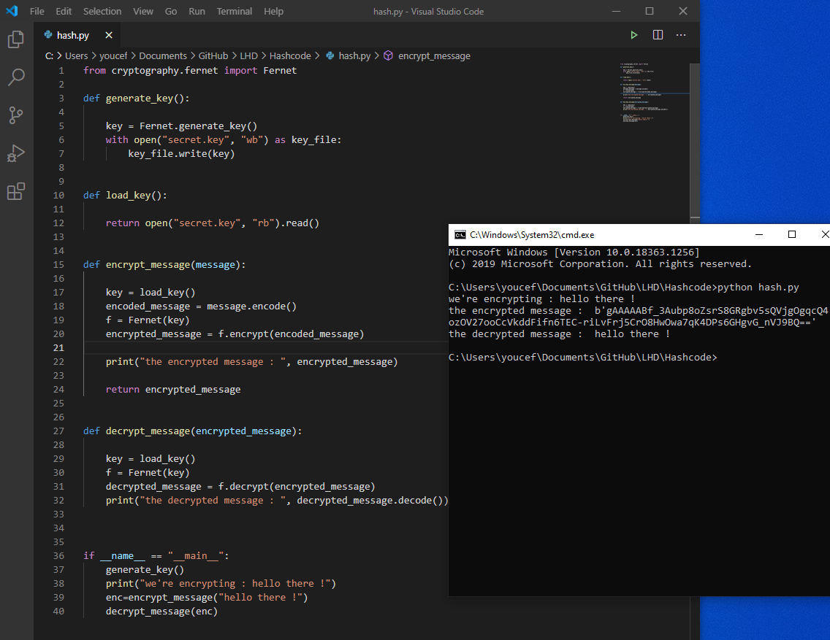The width and height of the screenshot is (830, 640).
Task: Open the Explorer view in activity bar
Action: tap(16, 39)
